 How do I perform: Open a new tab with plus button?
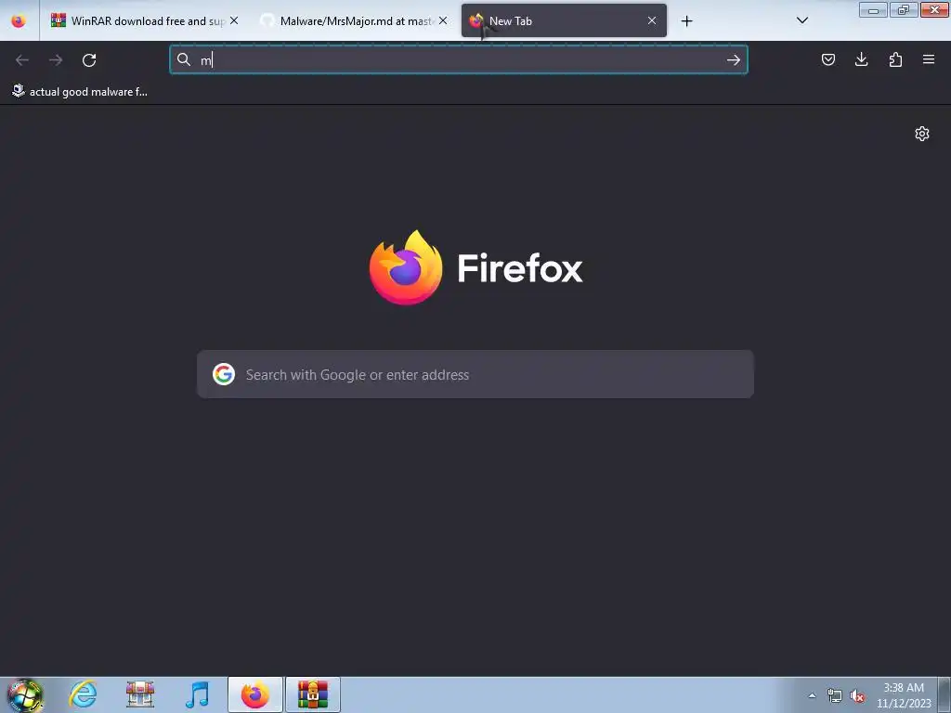(686, 21)
